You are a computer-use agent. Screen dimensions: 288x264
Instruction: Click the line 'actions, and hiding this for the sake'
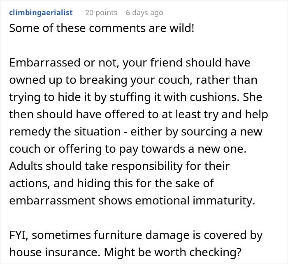pyautogui.click(x=111, y=183)
